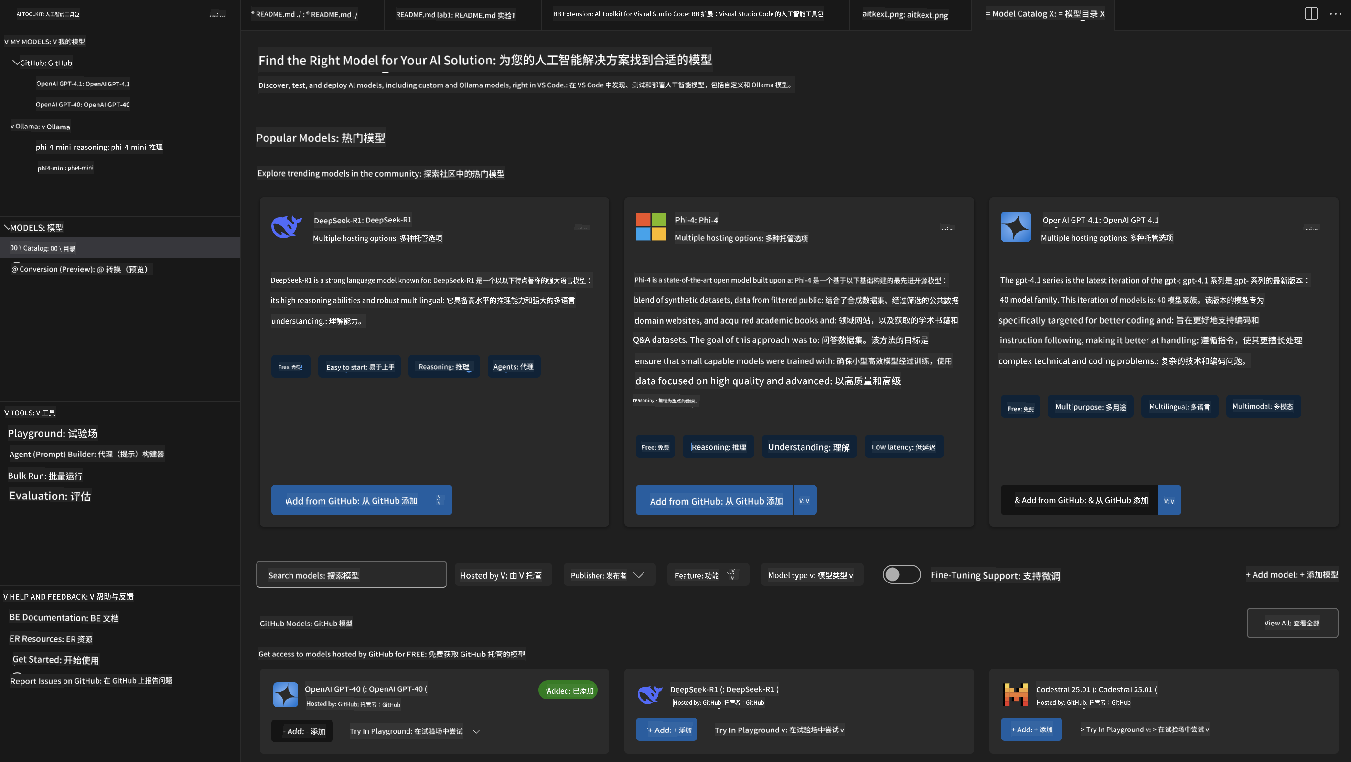
Task: Click Add button on Codestral 25.01
Action: 1031,730
